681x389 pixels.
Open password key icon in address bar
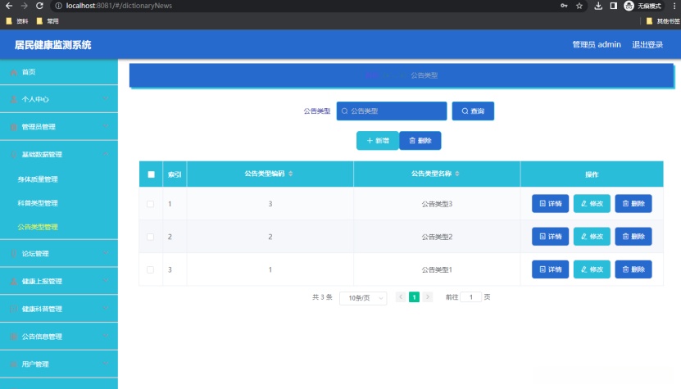[564, 6]
